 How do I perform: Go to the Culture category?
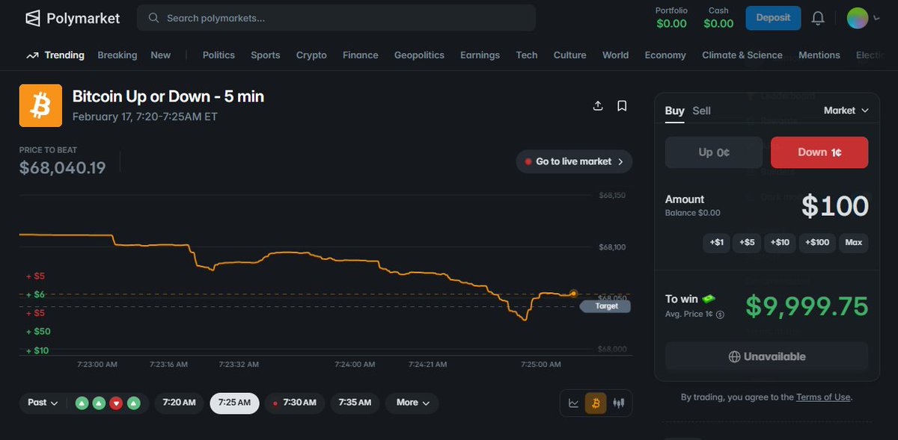tap(570, 55)
